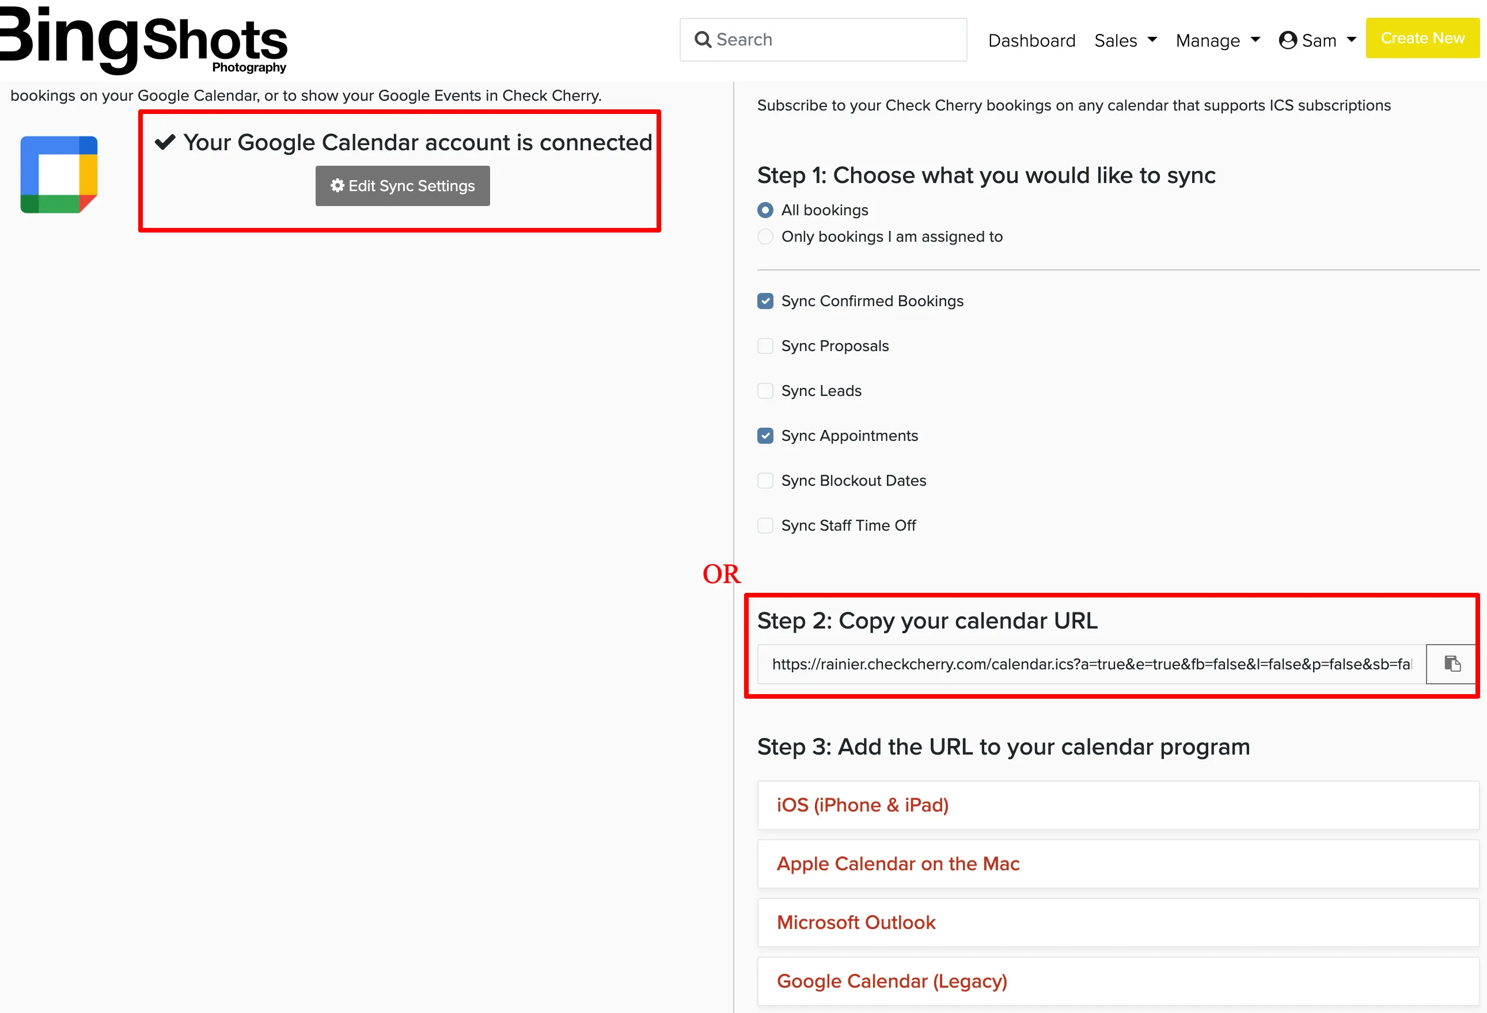This screenshot has height=1013, width=1487.
Task: Expand the Sam account dropdown arrow
Action: [1351, 40]
